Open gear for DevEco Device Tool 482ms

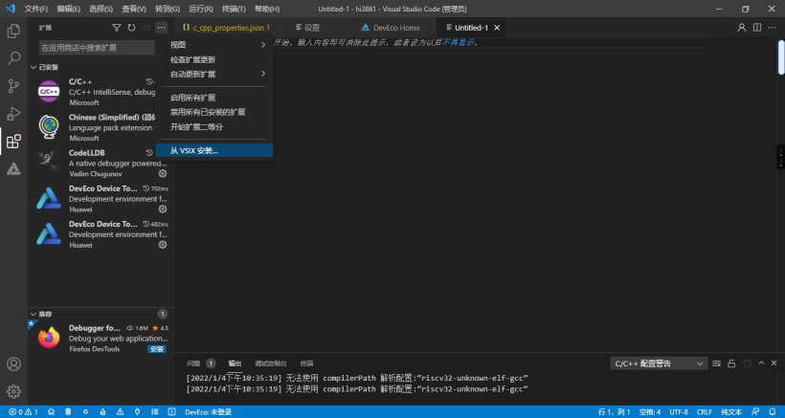[x=163, y=245]
